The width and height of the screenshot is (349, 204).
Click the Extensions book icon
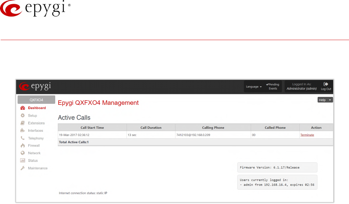tap(23, 123)
